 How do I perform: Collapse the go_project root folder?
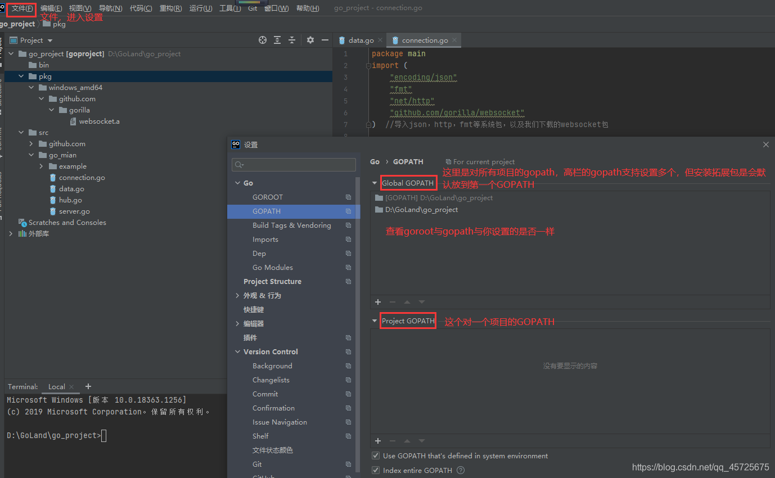[x=11, y=53]
